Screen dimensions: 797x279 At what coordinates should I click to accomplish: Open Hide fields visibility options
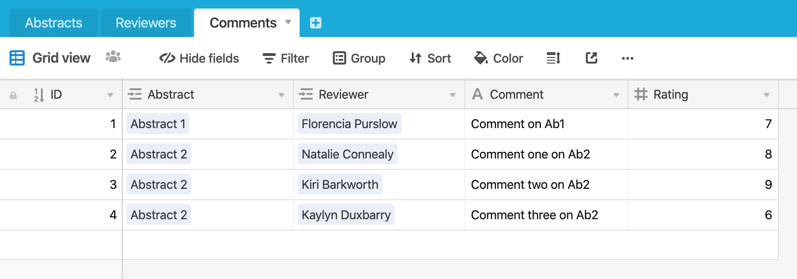tap(199, 58)
